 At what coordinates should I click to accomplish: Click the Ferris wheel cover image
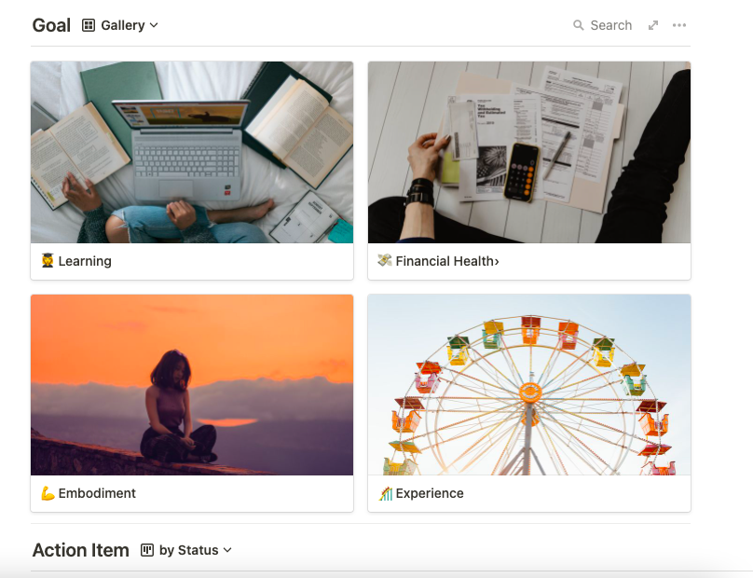pyautogui.click(x=529, y=385)
